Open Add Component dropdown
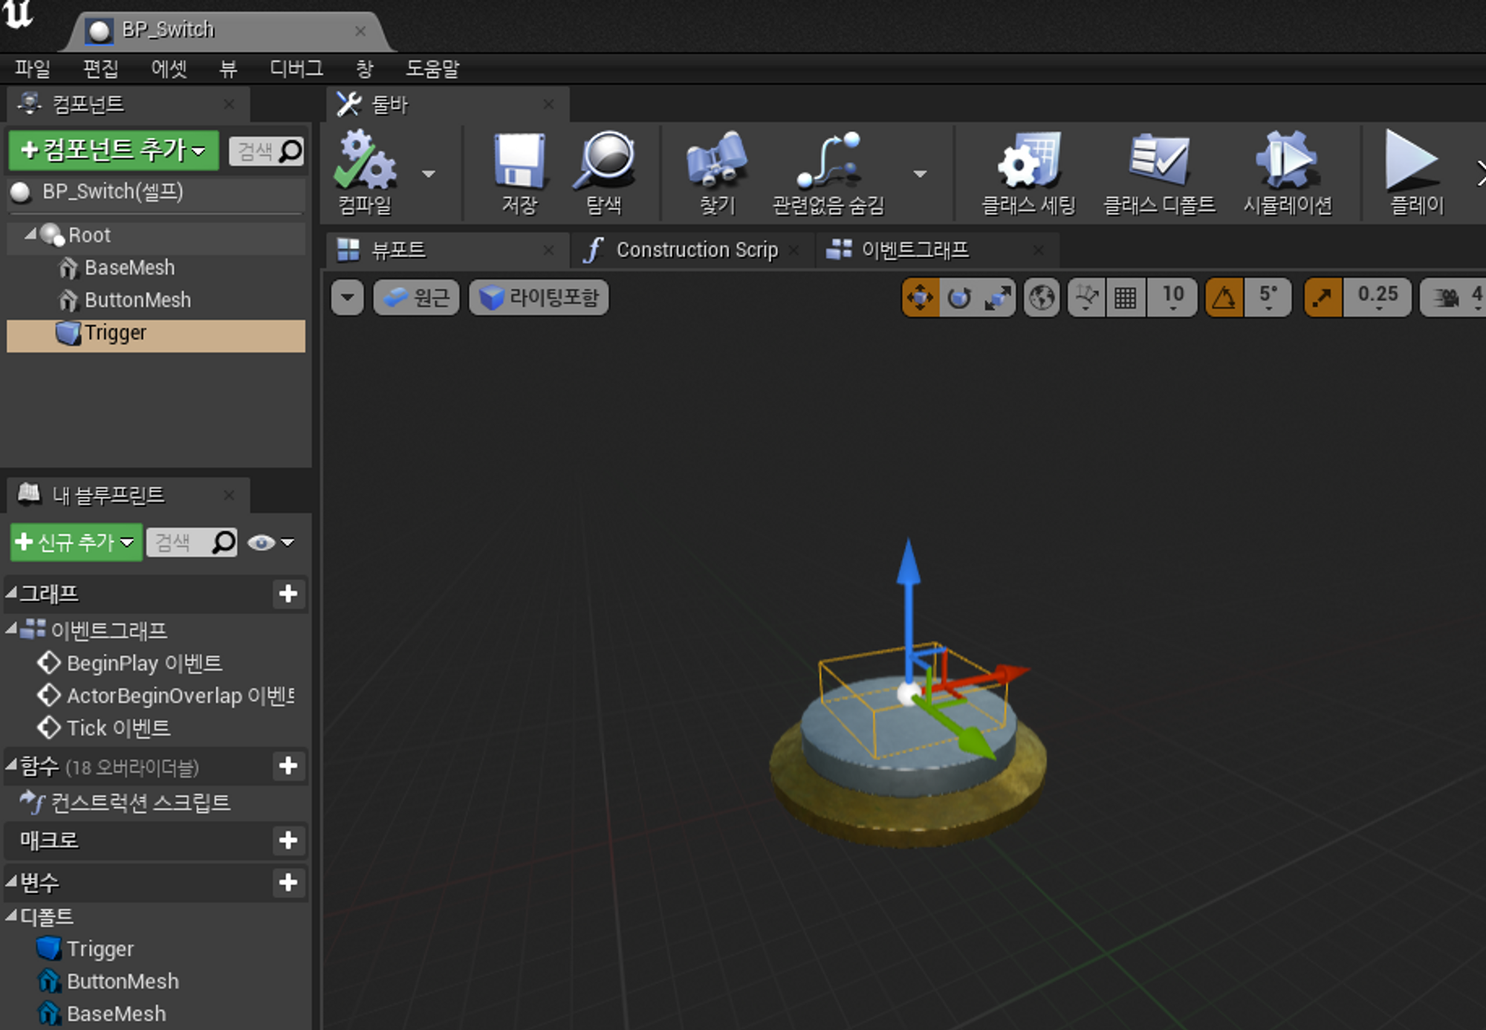 coord(114,151)
